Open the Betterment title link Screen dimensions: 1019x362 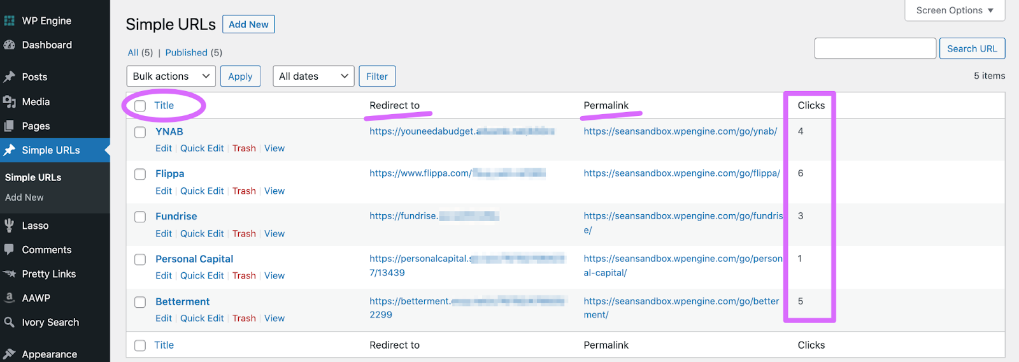pyautogui.click(x=182, y=301)
